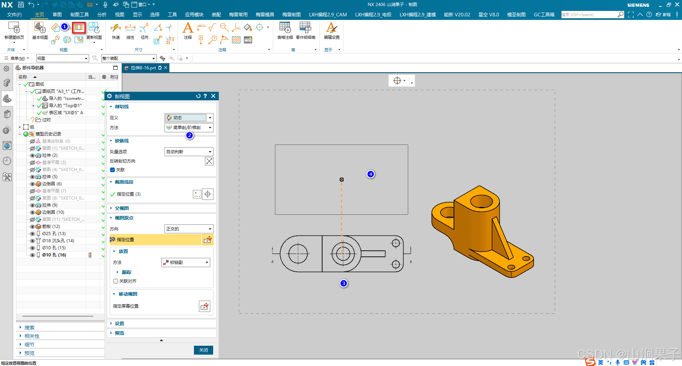Click the reverse cut direction icon

coord(209,161)
